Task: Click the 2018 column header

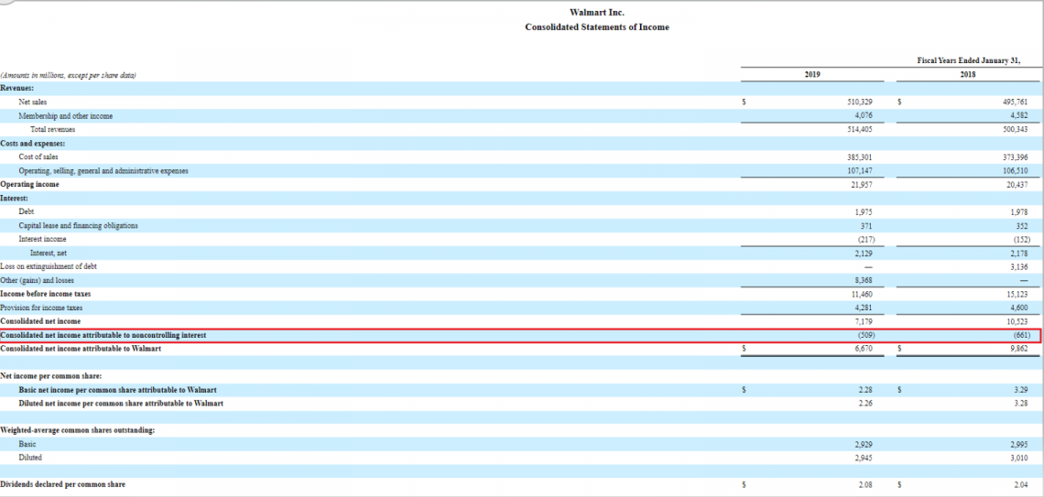Action: [967, 74]
